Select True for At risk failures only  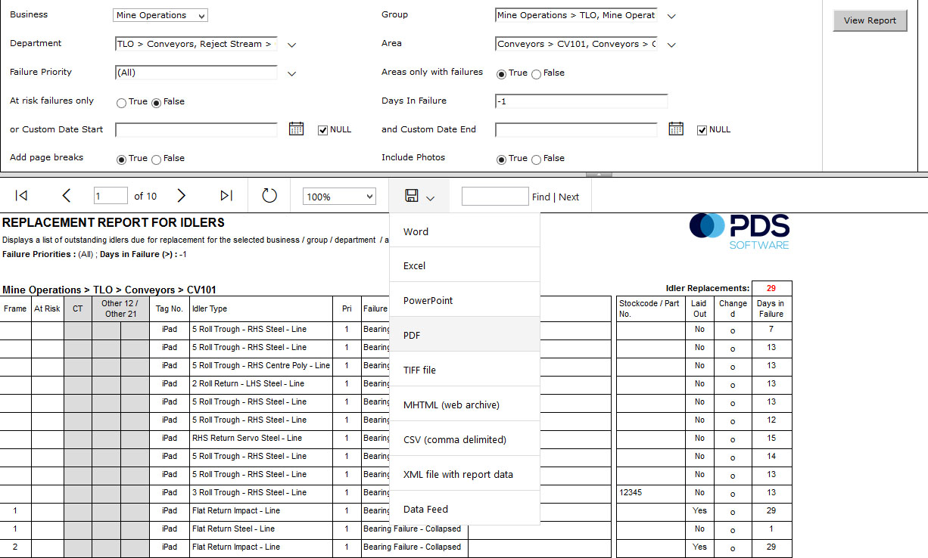(x=121, y=102)
